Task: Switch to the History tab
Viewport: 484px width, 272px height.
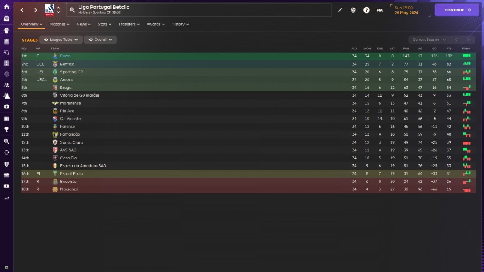Action: coord(180,24)
